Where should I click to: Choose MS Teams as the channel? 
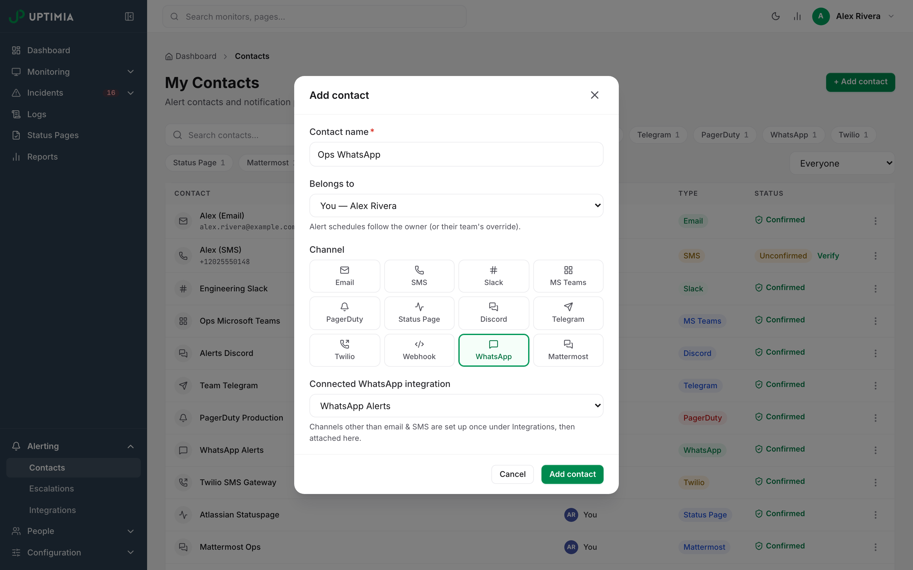tap(568, 276)
